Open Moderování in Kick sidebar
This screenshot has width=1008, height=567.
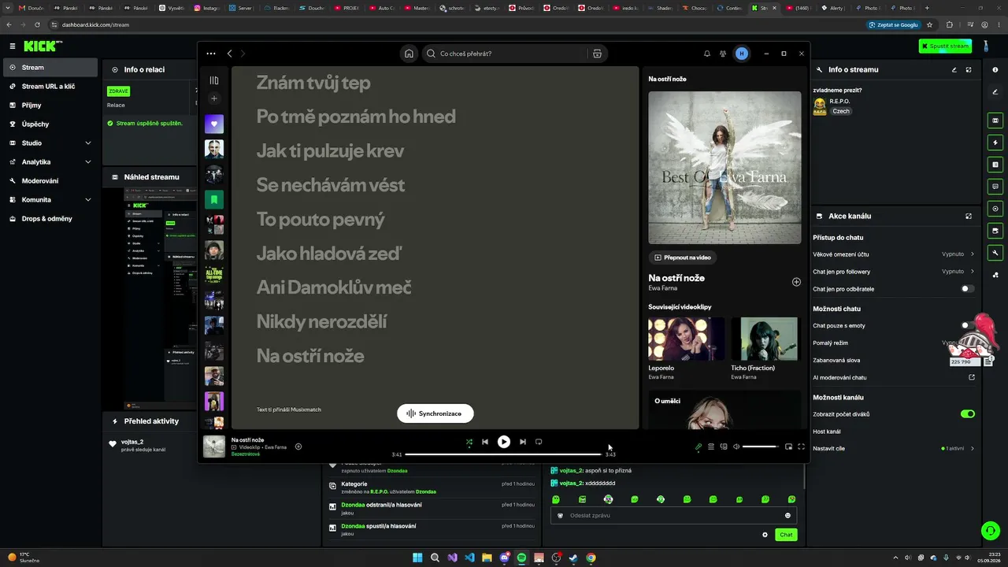pyautogui.click(x=50, y=180)
